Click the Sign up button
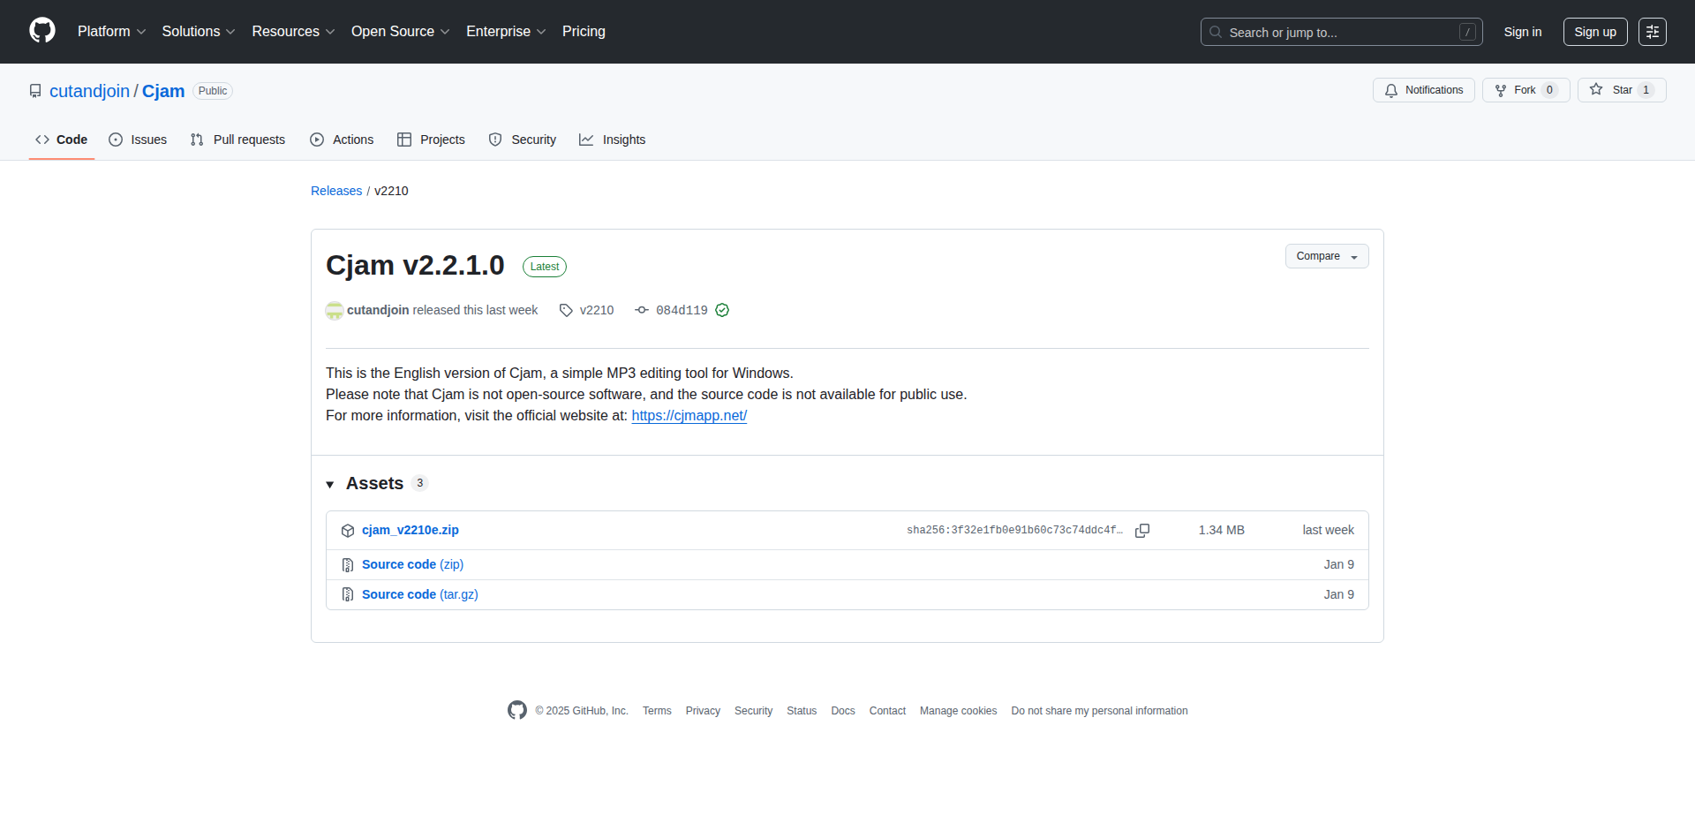The image size is (1695, 831). point(1595,32)
